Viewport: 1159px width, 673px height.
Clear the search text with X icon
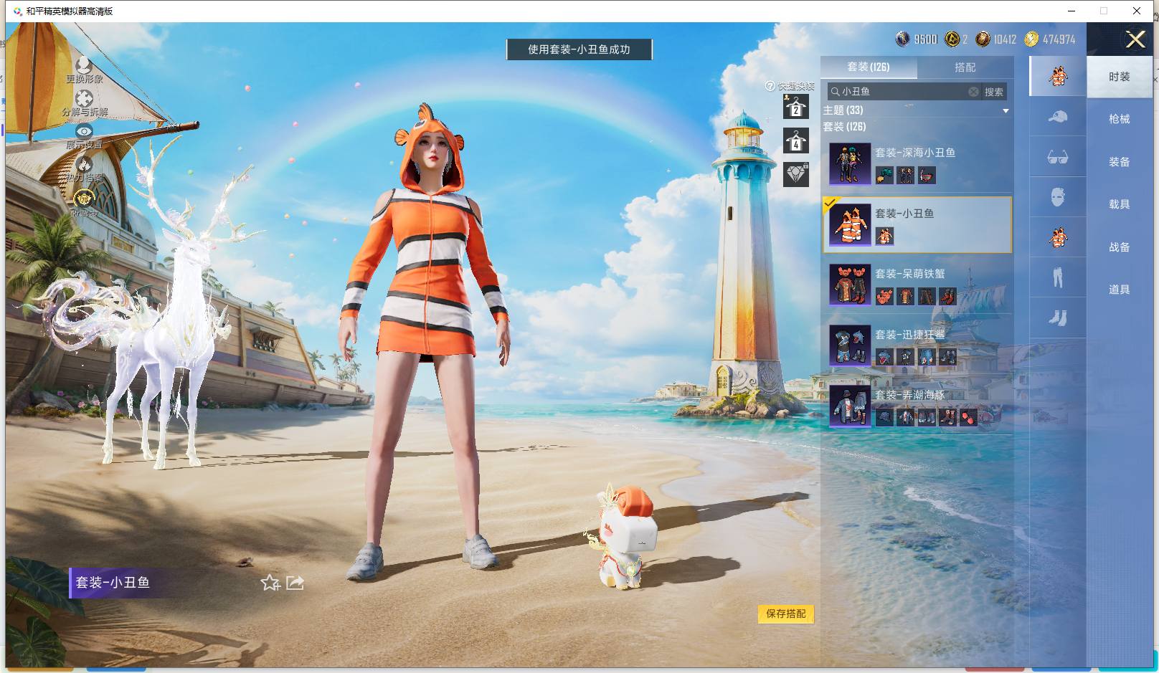[973, 92]
